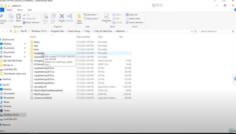Click the OneDrive icon in navigation pane
Screen dimensions: 236x134
pos(1,79)
